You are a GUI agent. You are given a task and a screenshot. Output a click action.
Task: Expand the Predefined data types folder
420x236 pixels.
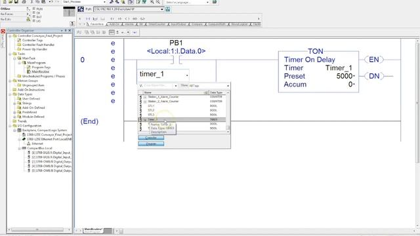tap(15, 112)
